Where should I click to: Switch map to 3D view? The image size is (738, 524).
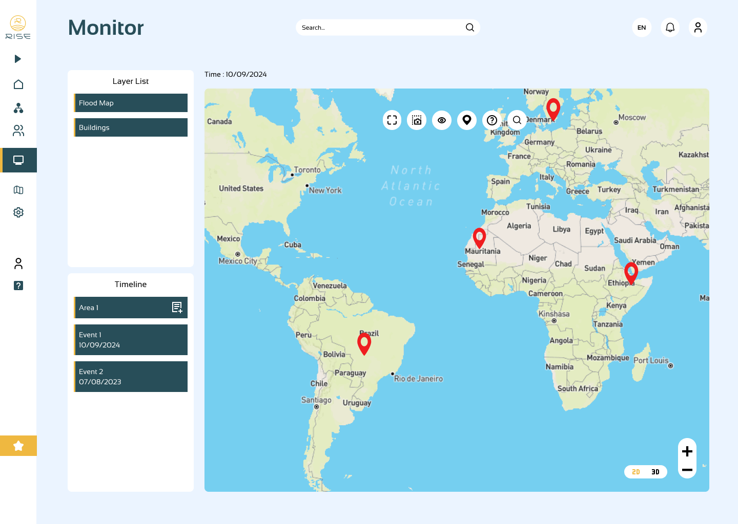pyautogui.click(x=655, y=472)
